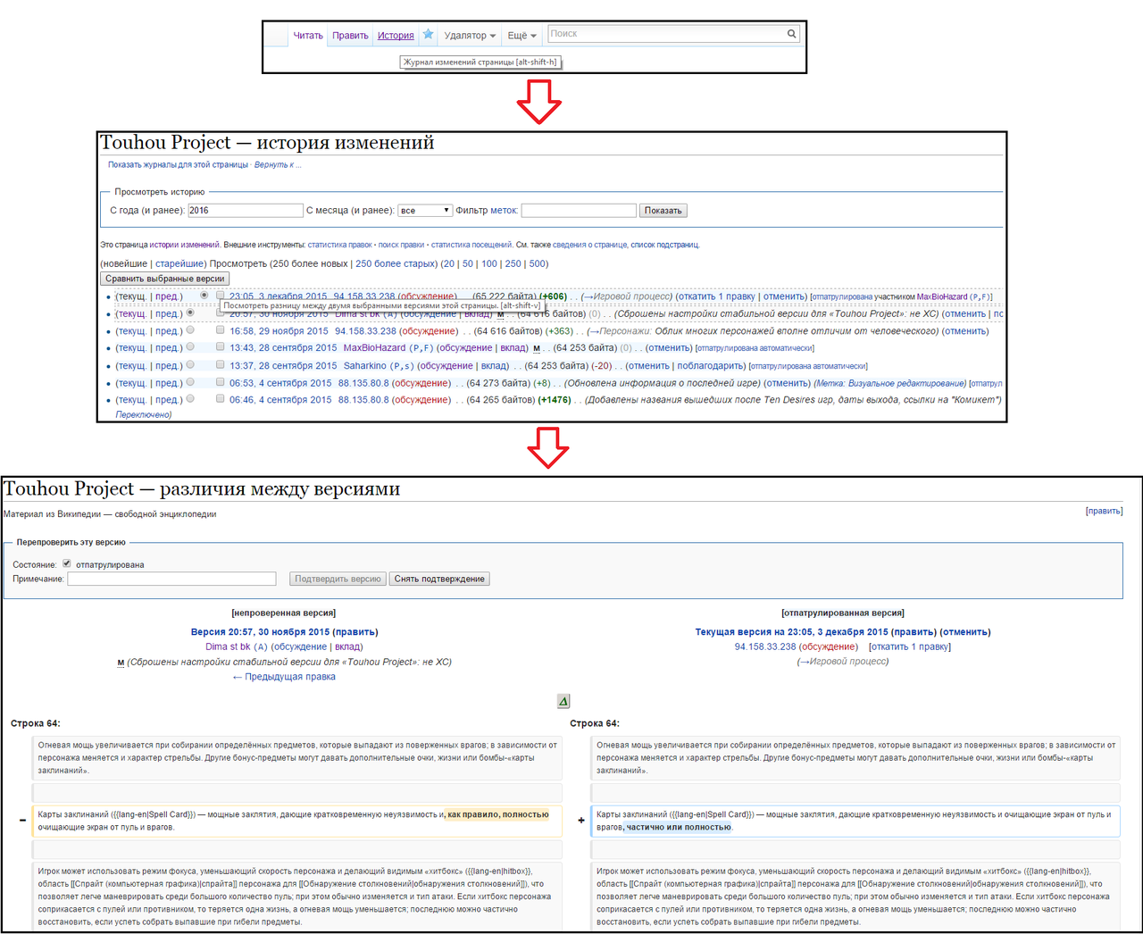1143x934 pixels.
Task: Open список подстраниц link
Action: tap(664, 245)
